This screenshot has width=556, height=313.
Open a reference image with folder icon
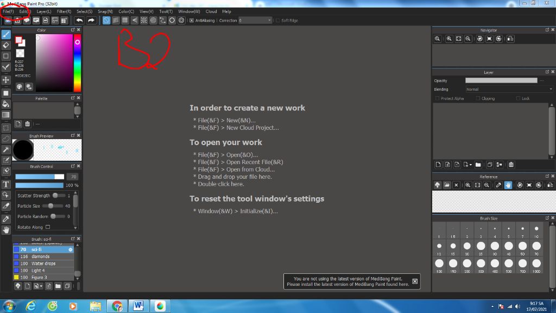pos(447,185)
